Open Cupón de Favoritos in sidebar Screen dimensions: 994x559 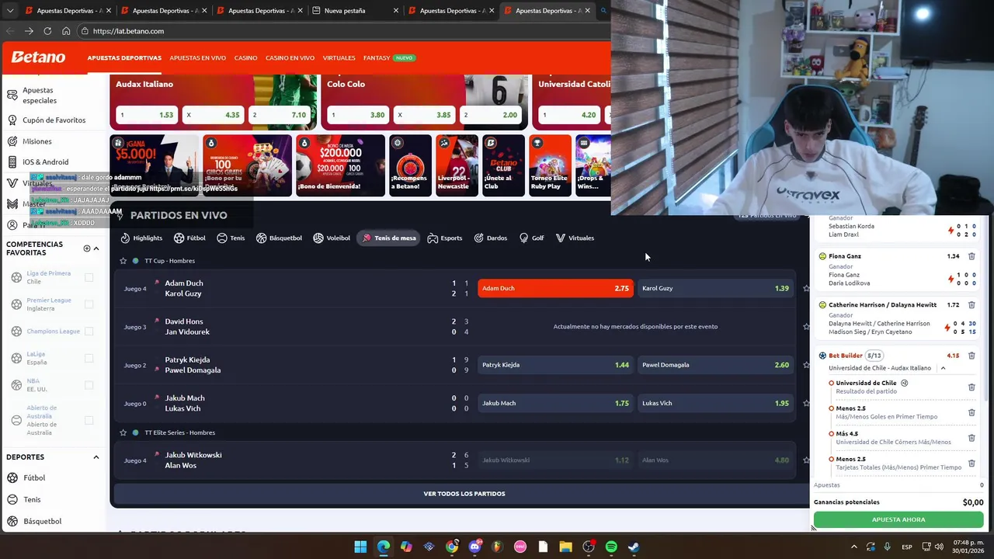[x=47, y=120]
